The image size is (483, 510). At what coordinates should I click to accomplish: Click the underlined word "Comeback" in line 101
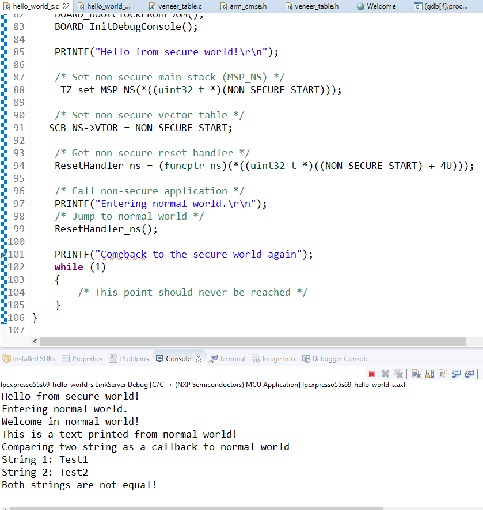pos(124,254)
